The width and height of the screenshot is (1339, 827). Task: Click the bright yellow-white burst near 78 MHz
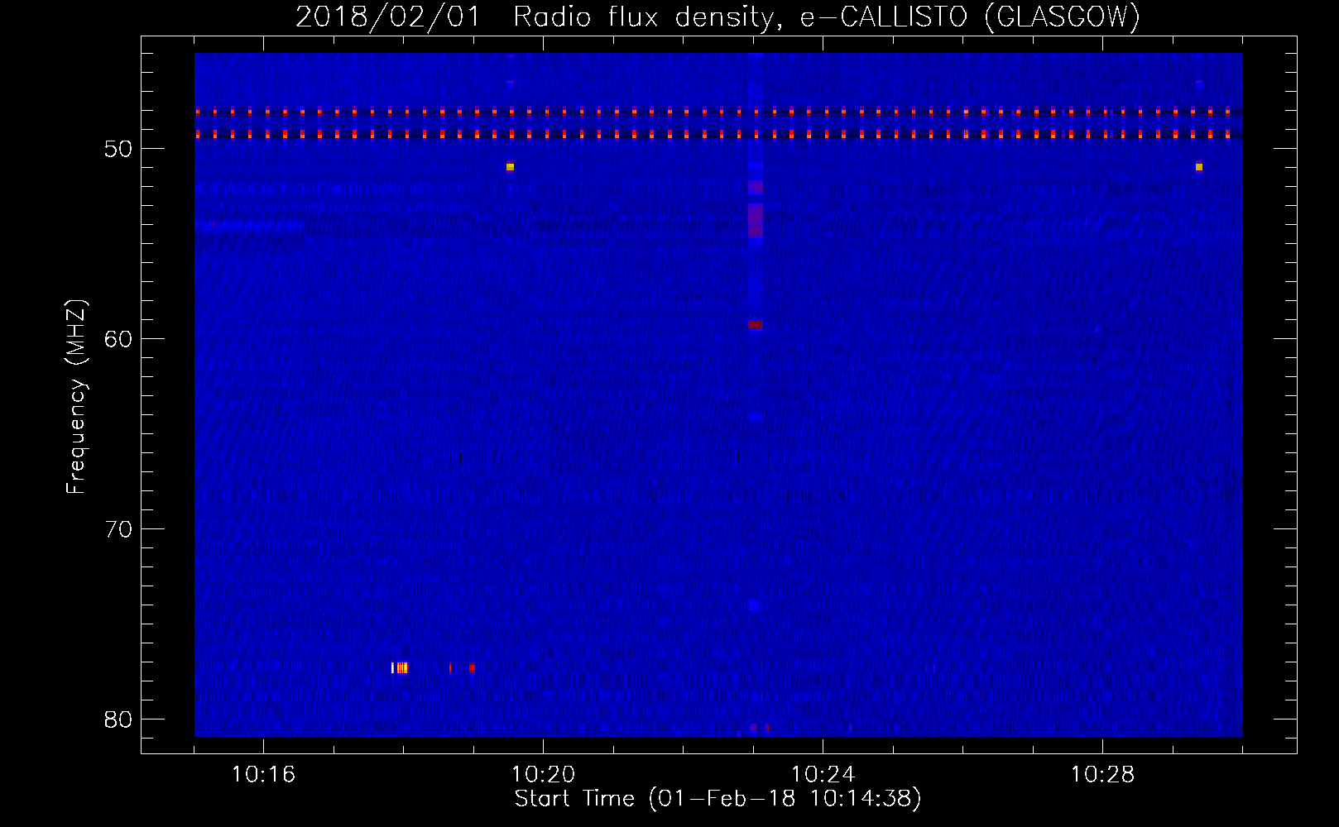(x=400, y=667)
